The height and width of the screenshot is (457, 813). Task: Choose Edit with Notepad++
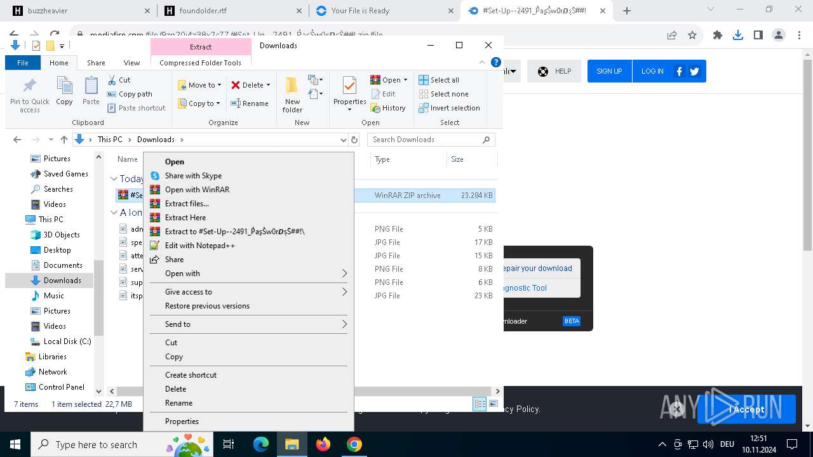248,246
